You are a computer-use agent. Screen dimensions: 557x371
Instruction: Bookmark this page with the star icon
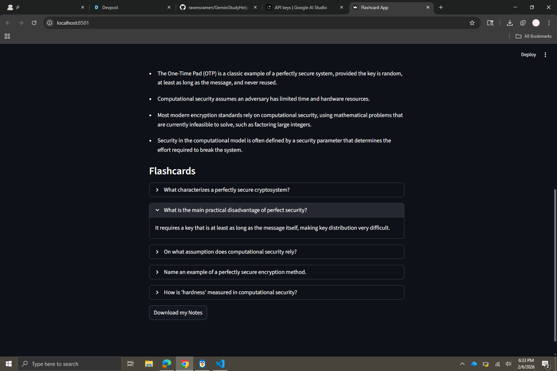[472, 23]
